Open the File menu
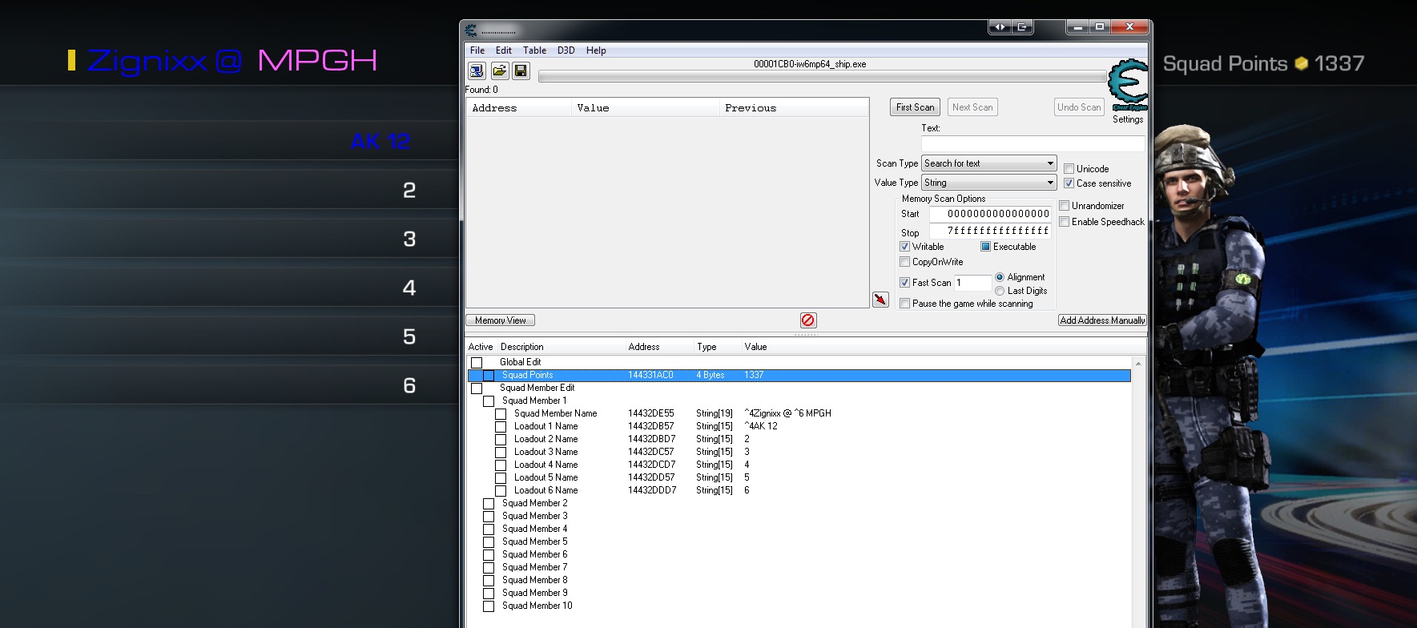The height and width of the screenshot is (628, 1417). click(477, 50)
